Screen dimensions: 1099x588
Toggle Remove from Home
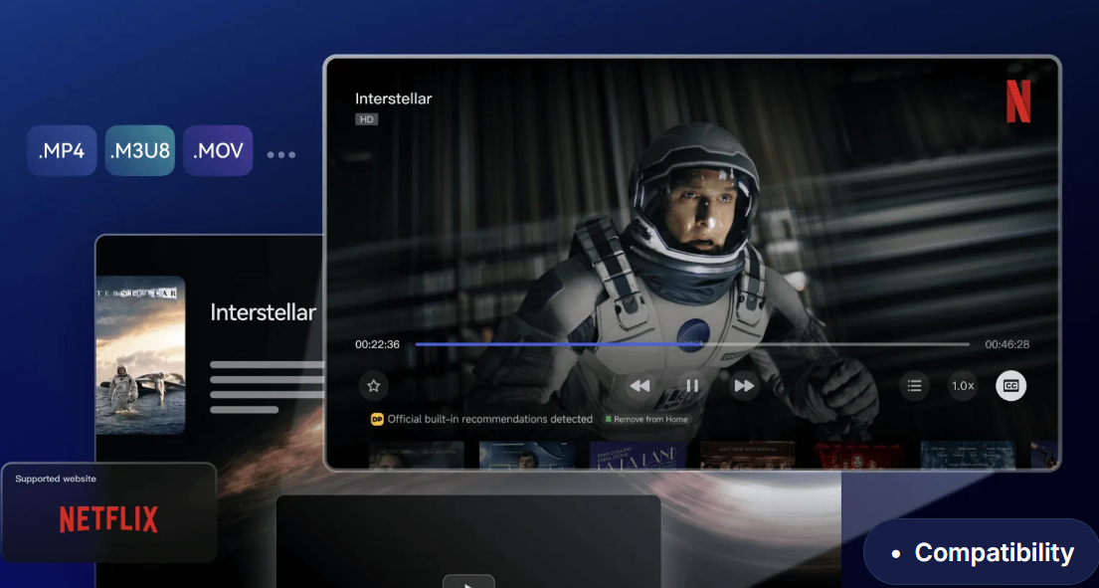(647, 419)
